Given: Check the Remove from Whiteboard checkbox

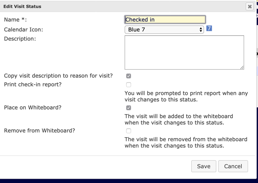Looking at the screenshot, I should 129,131.
